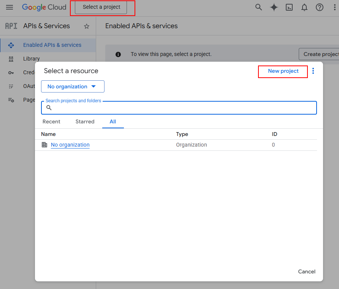This screenshot has height=289, width=339.
Task: Open the notifications bell
Action: coord(304,7)
